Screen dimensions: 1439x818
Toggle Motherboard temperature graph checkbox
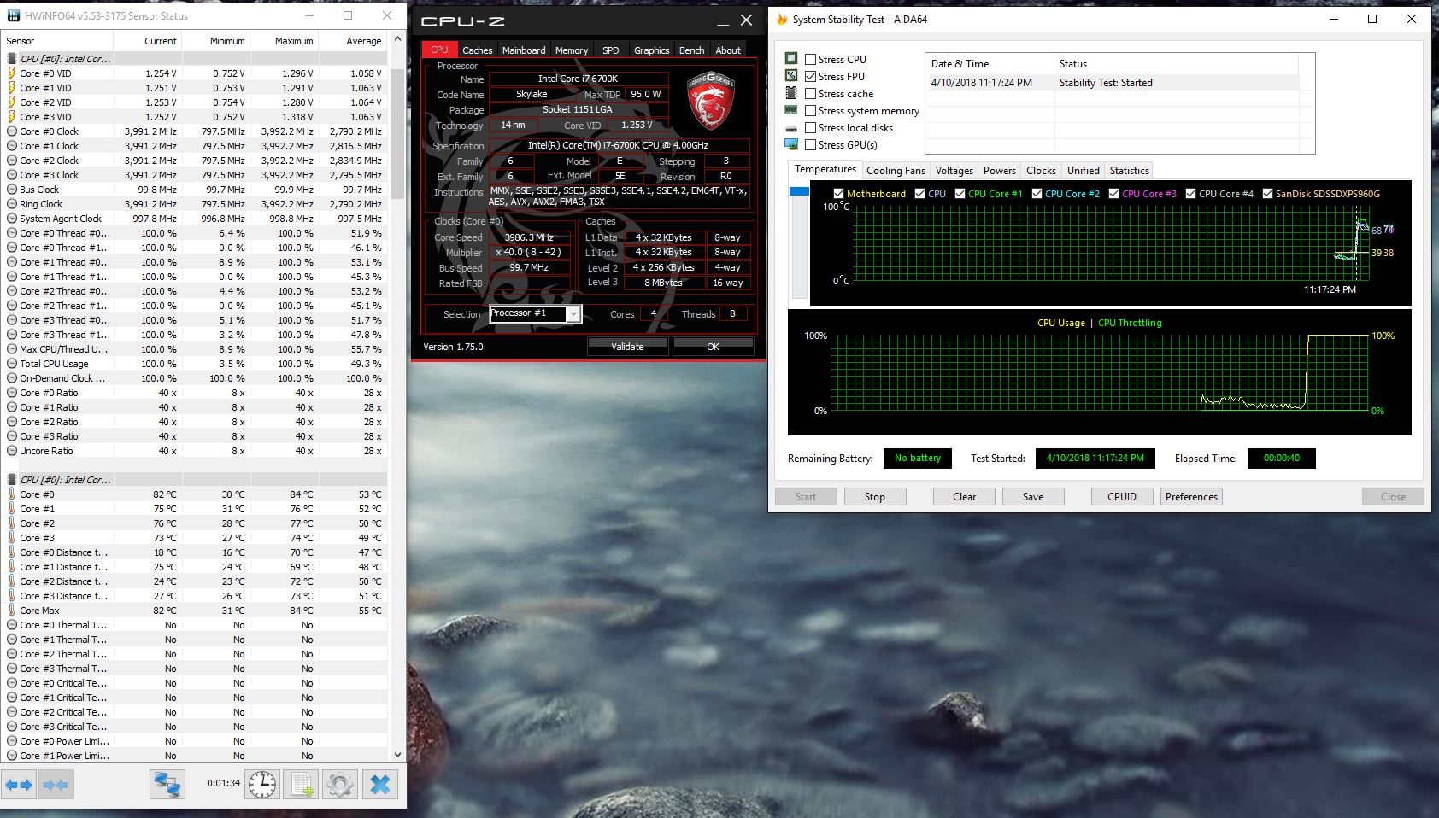(x=838, y=194)
